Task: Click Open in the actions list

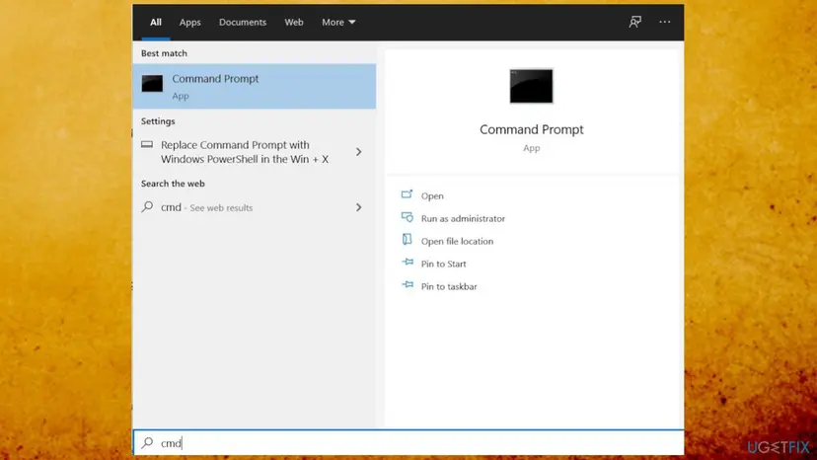Action: [432, 196]
